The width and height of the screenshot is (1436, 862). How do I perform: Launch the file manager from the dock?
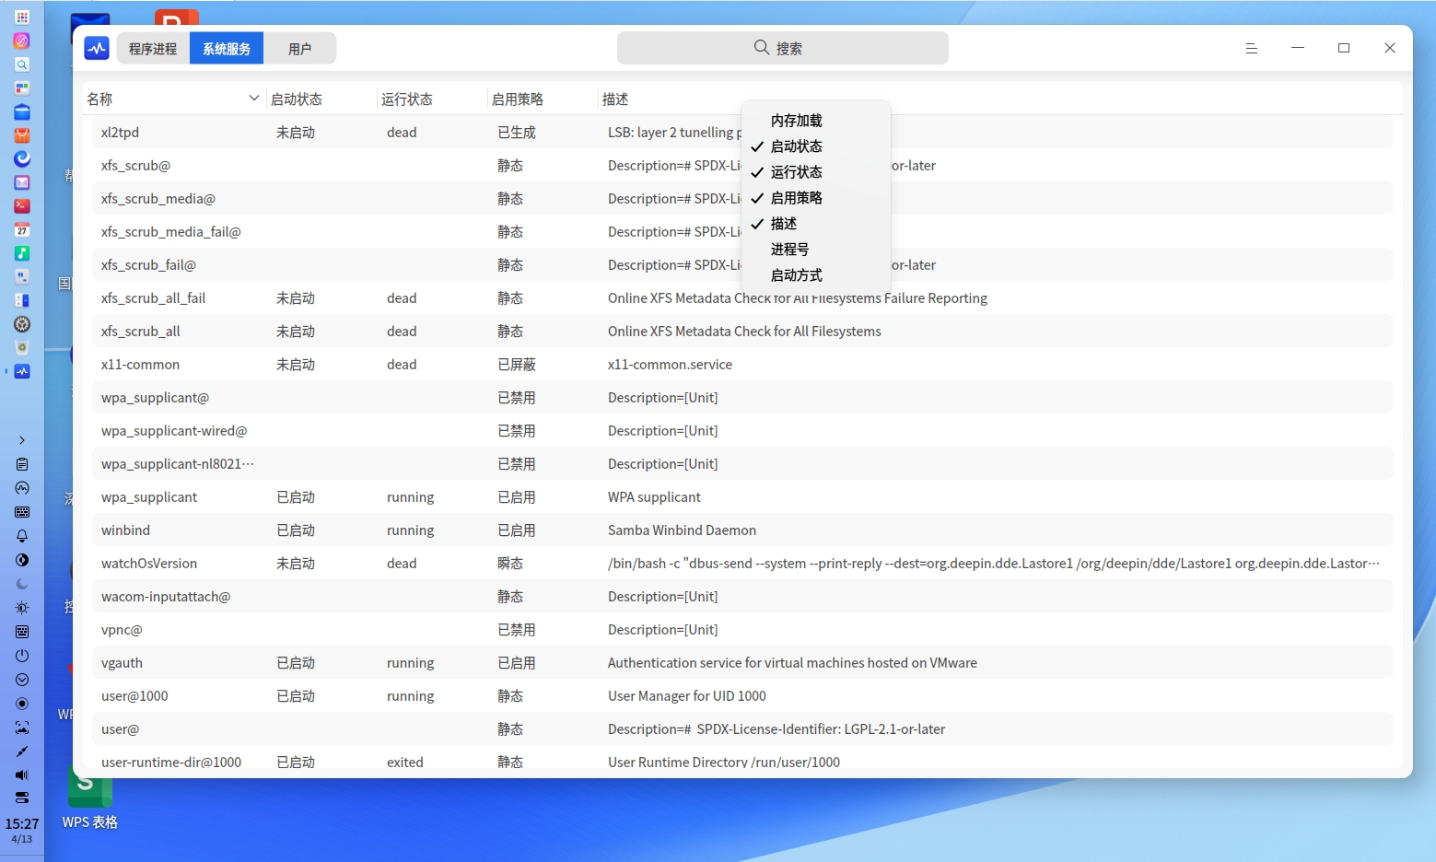point(22,112)
